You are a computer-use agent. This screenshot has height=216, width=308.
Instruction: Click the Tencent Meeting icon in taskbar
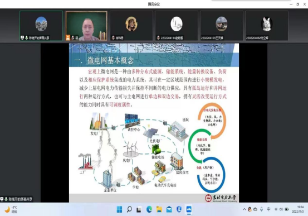coord(189,209)
